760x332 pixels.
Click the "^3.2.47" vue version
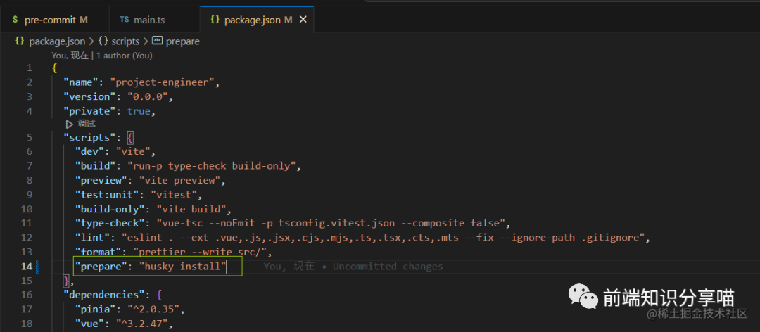(x=142, y=324)
